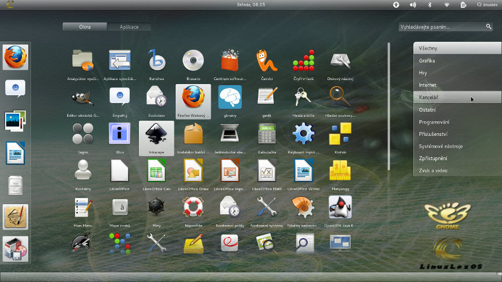This screenshot has height=282, width=502.
Task: Switch to the Okna tab
Action: pos(85,27)
